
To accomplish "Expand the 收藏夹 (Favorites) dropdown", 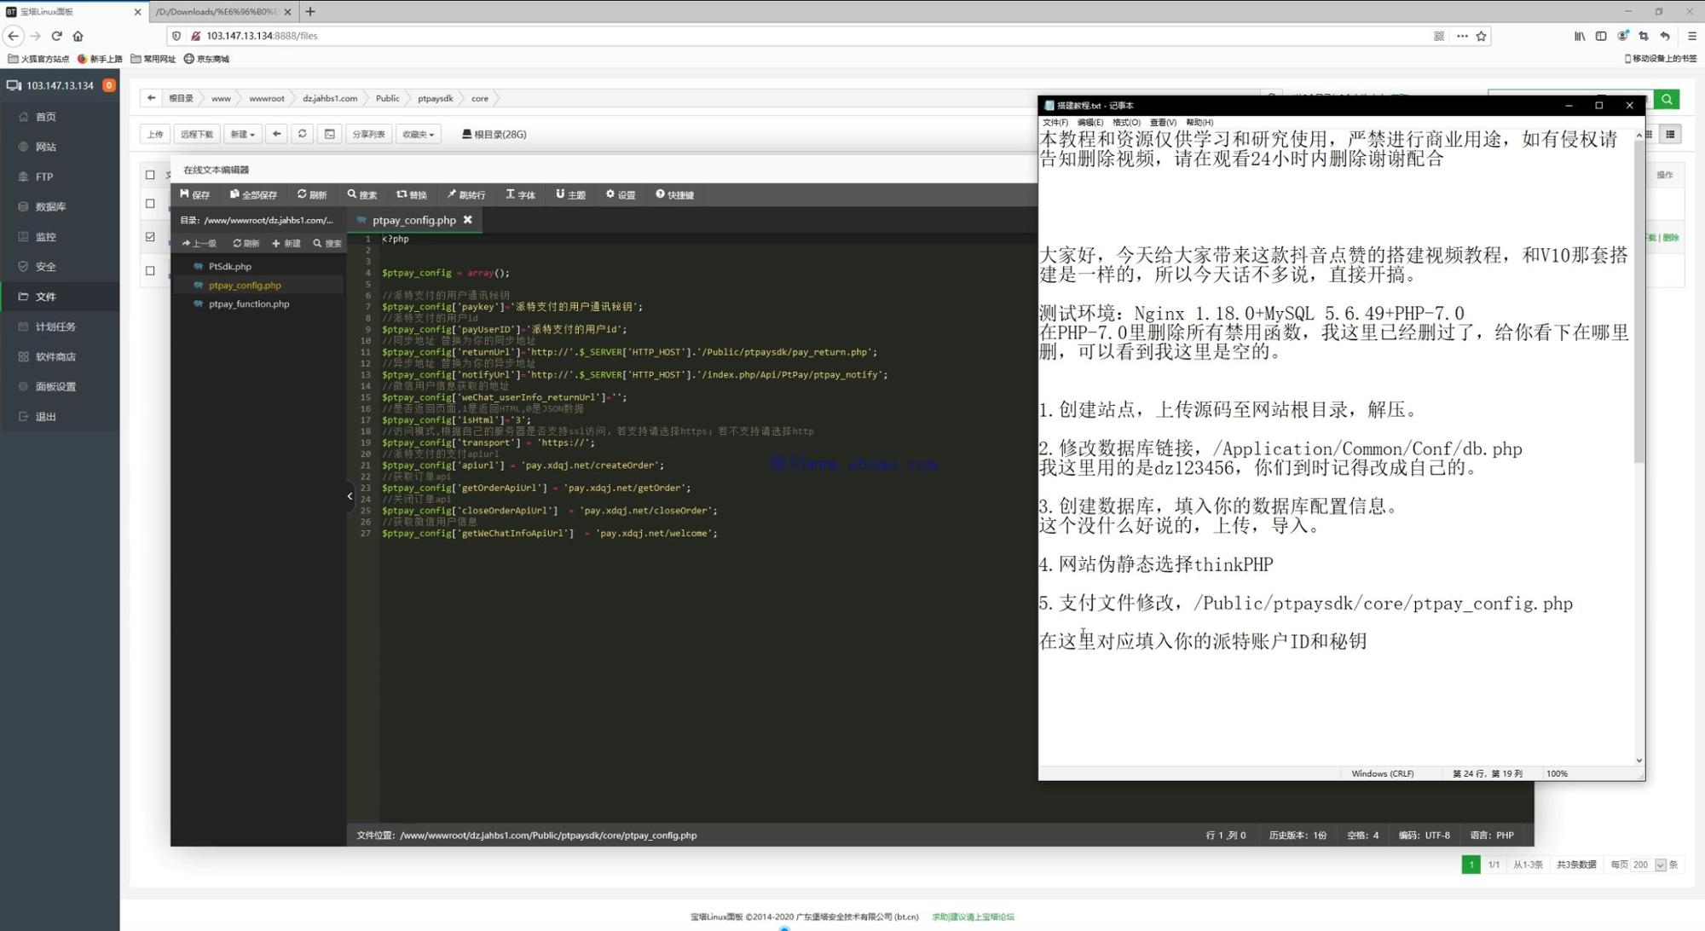I will pos(418,134).
